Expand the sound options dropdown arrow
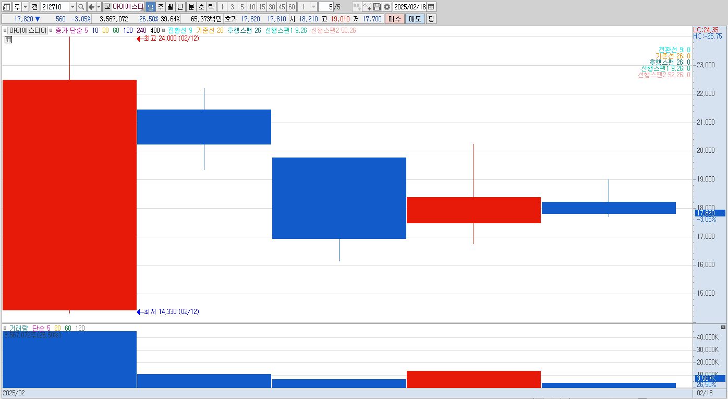Image resolution: width=728 pixels, height=399 pixels. 99,7
